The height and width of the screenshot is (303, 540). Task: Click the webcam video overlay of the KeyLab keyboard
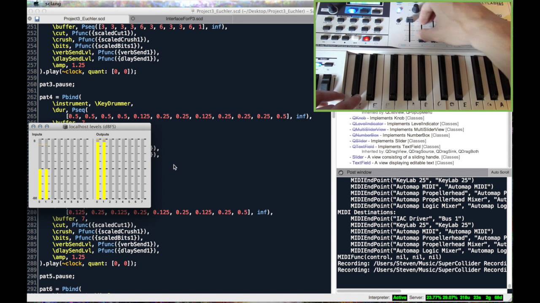point(413,56)
